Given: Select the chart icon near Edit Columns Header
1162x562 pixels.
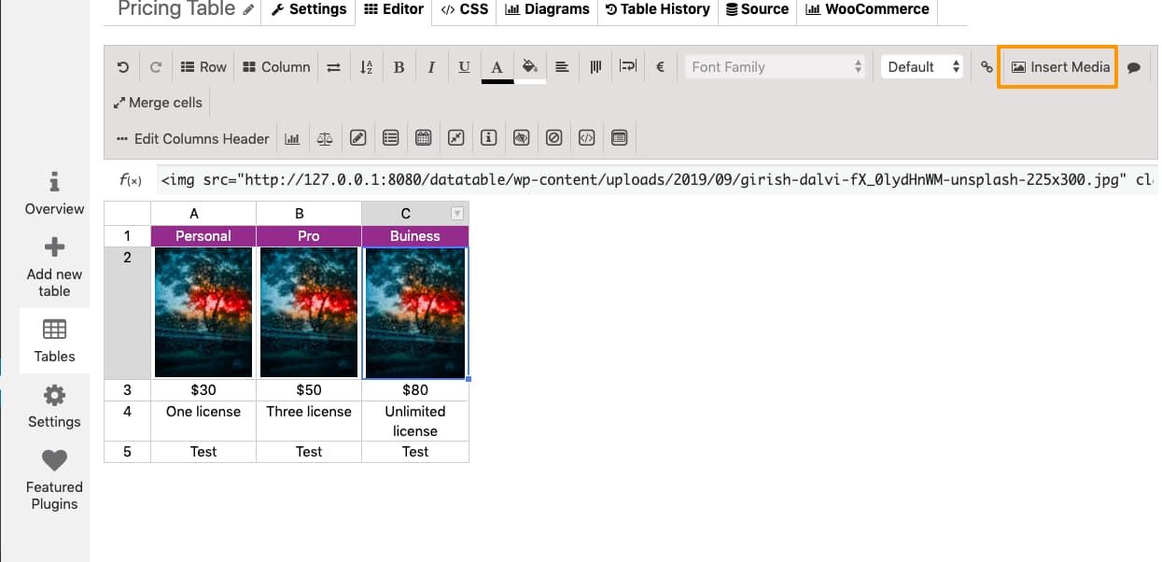Looking at the screenshot, I should pos(292,137).
